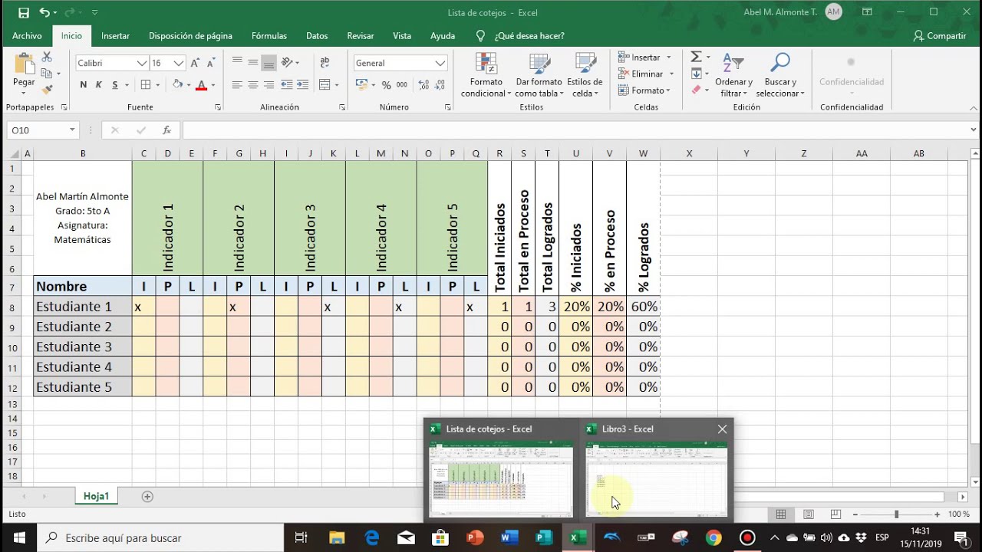Select the Hoja1 sheet tab

96,497
